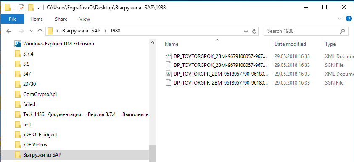Open chevron after 'Выгрузки из SAP' breadcrumb
Viewport: 354px width, 162px height.
click(x=105, y=31)
